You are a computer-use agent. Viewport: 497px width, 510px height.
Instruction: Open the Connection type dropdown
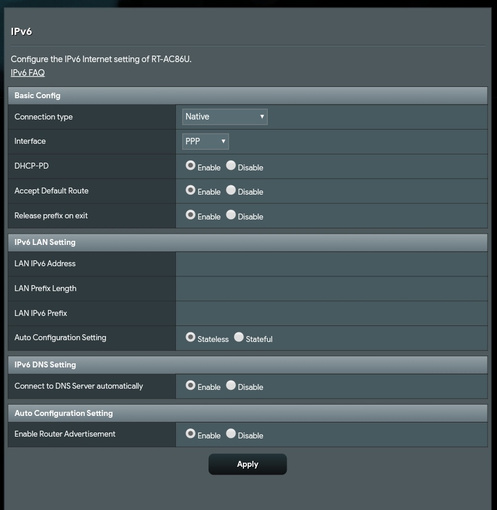pos(225,117)
